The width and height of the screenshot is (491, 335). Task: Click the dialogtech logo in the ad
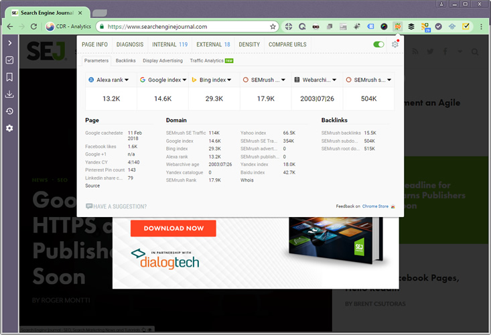[165, 259]
